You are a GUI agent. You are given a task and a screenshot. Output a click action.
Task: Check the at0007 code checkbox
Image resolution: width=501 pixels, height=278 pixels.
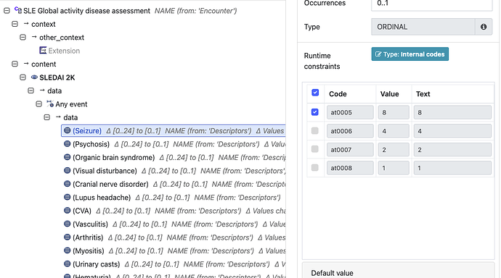[314, 149]
